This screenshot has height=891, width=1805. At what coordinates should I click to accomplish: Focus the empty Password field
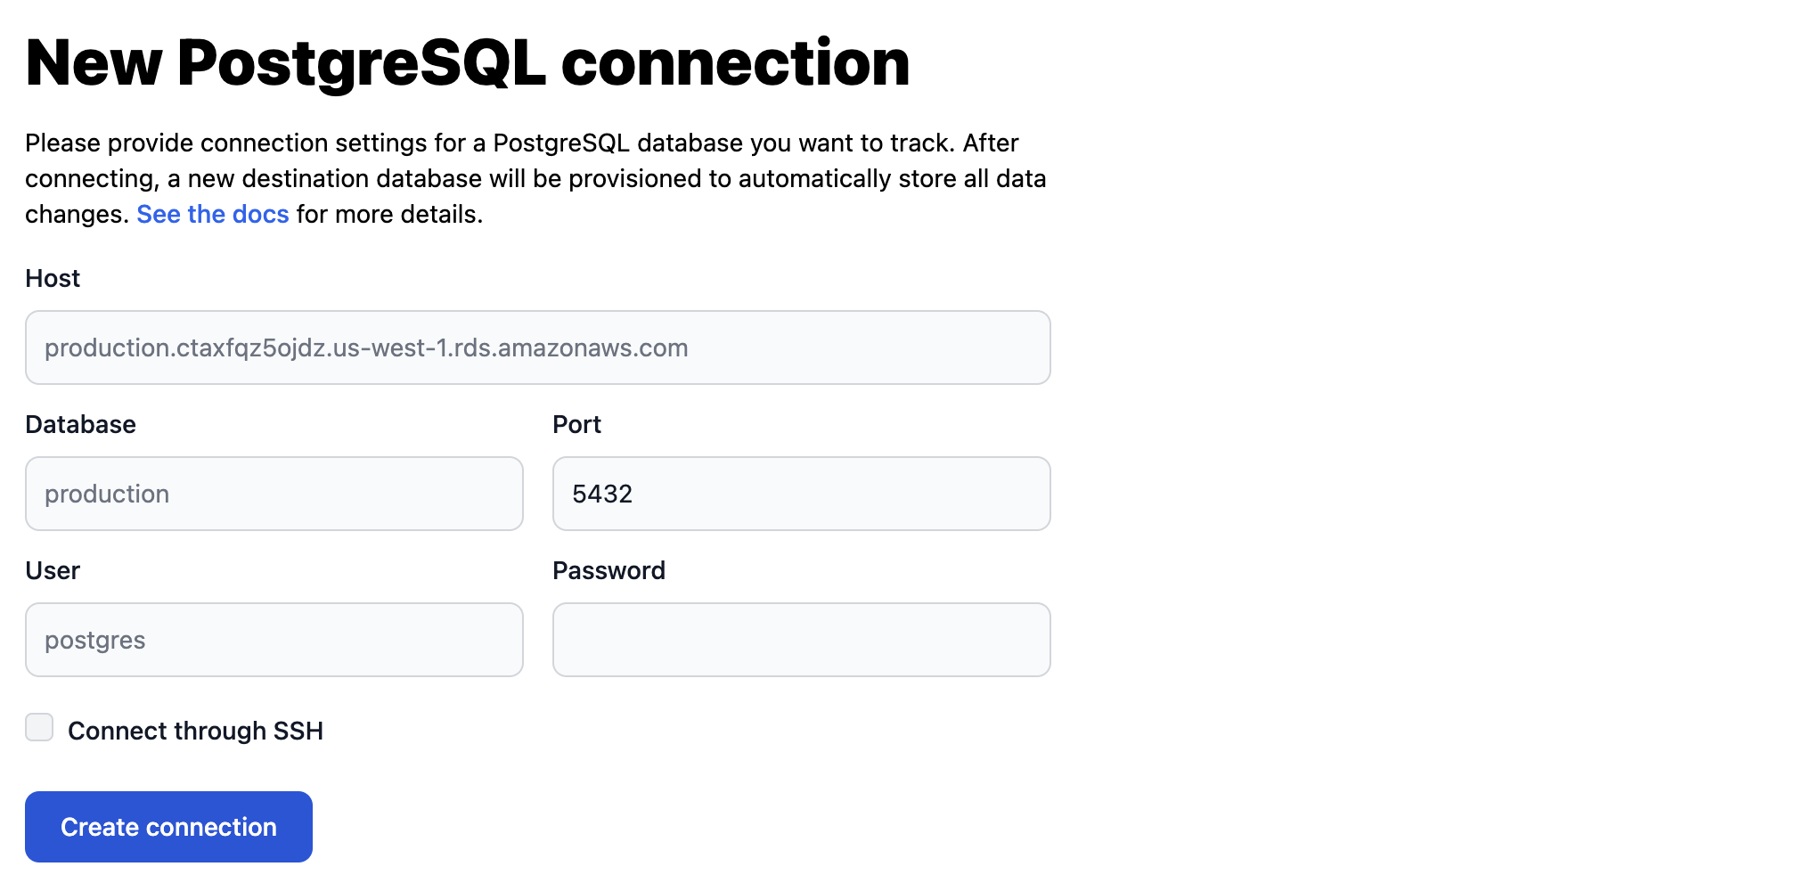801,640
